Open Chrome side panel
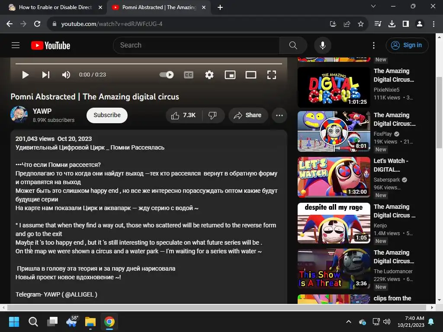 (406, 24)
